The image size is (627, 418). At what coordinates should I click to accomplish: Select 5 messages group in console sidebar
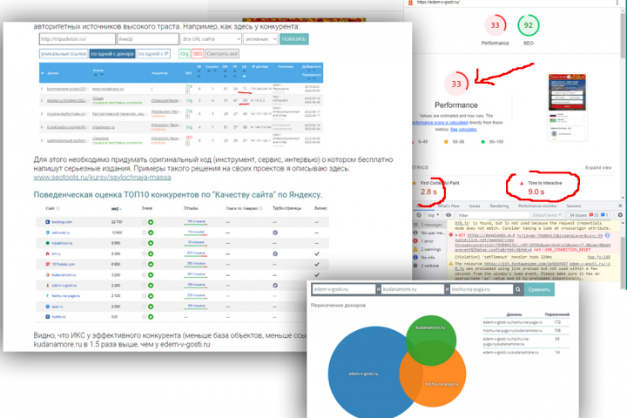[428, 225]
